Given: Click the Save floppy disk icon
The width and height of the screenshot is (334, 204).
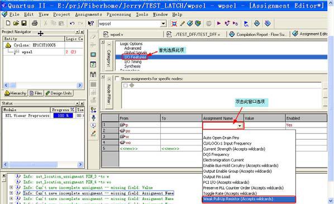Looking at the screenshot, I should (24, 23).
